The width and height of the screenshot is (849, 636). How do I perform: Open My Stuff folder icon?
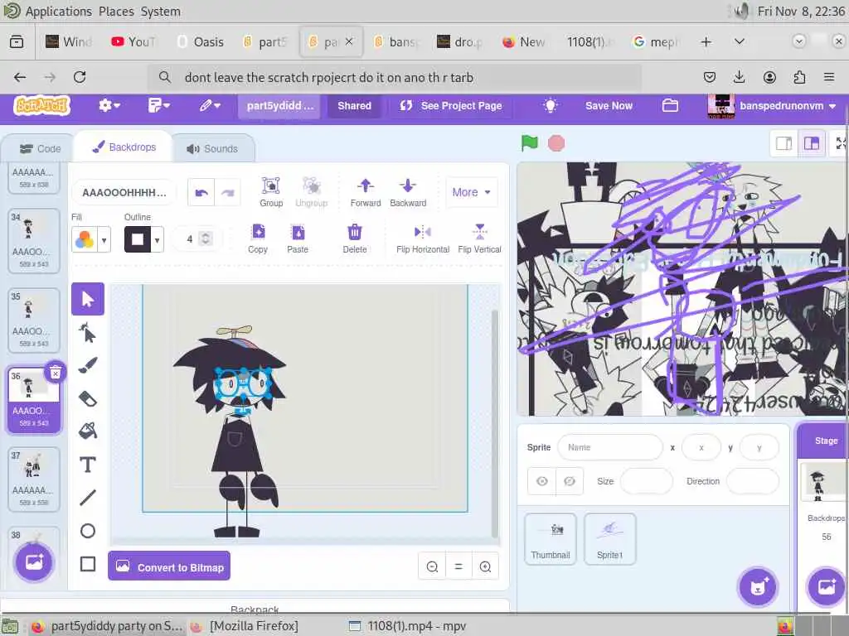tap(670, 106)
